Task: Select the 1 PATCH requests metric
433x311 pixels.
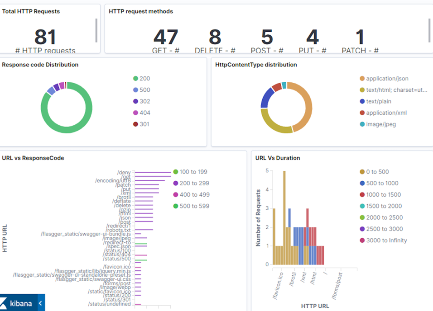Action: point(360,37)
